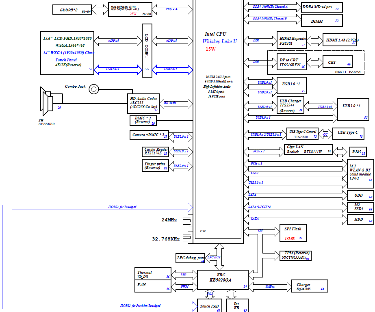Select the Touch PAD block
This screenshot has width=375, height=312.
pos(210,305)
